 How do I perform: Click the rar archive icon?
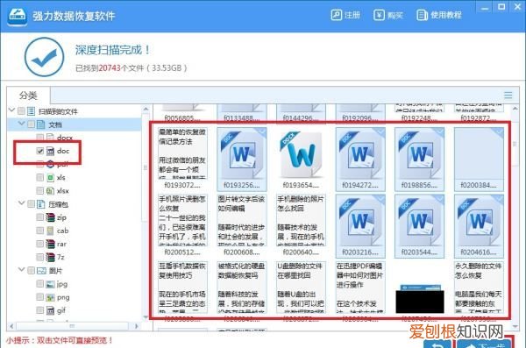point(50,244)
